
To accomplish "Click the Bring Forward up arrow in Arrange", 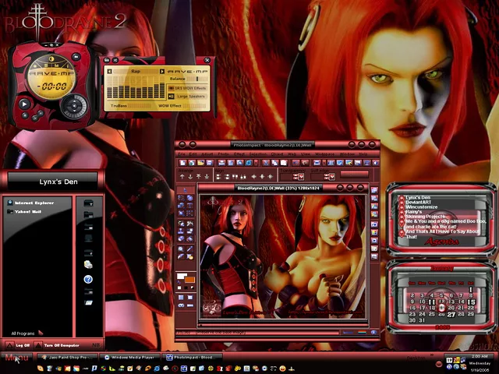I will click(x=182, y=177).
